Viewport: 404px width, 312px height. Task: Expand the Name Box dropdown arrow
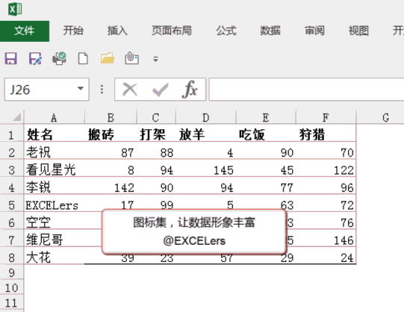click(81, 89)
